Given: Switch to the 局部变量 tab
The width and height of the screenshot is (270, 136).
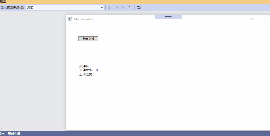Looking at the screenshot, I should pos(14,134).
